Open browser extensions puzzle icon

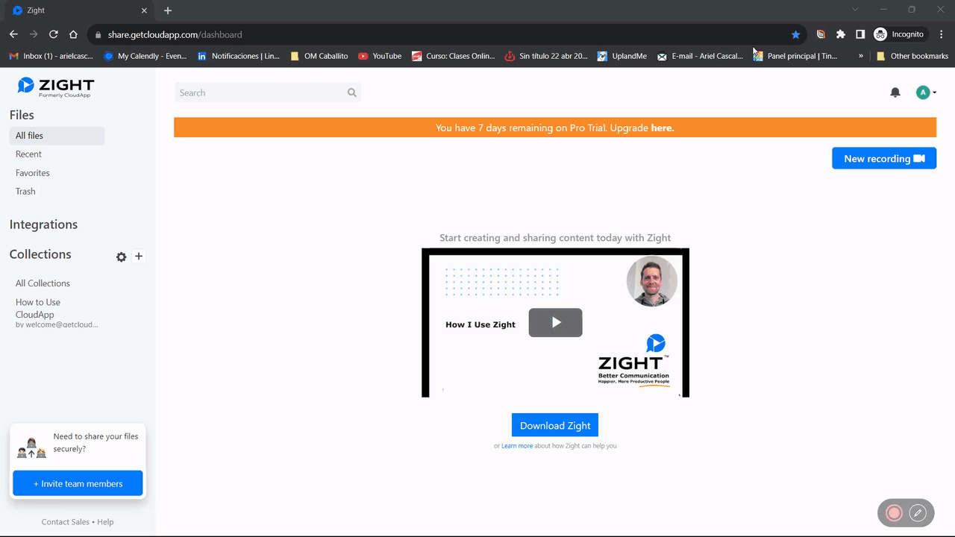click(x=841, y=34)
